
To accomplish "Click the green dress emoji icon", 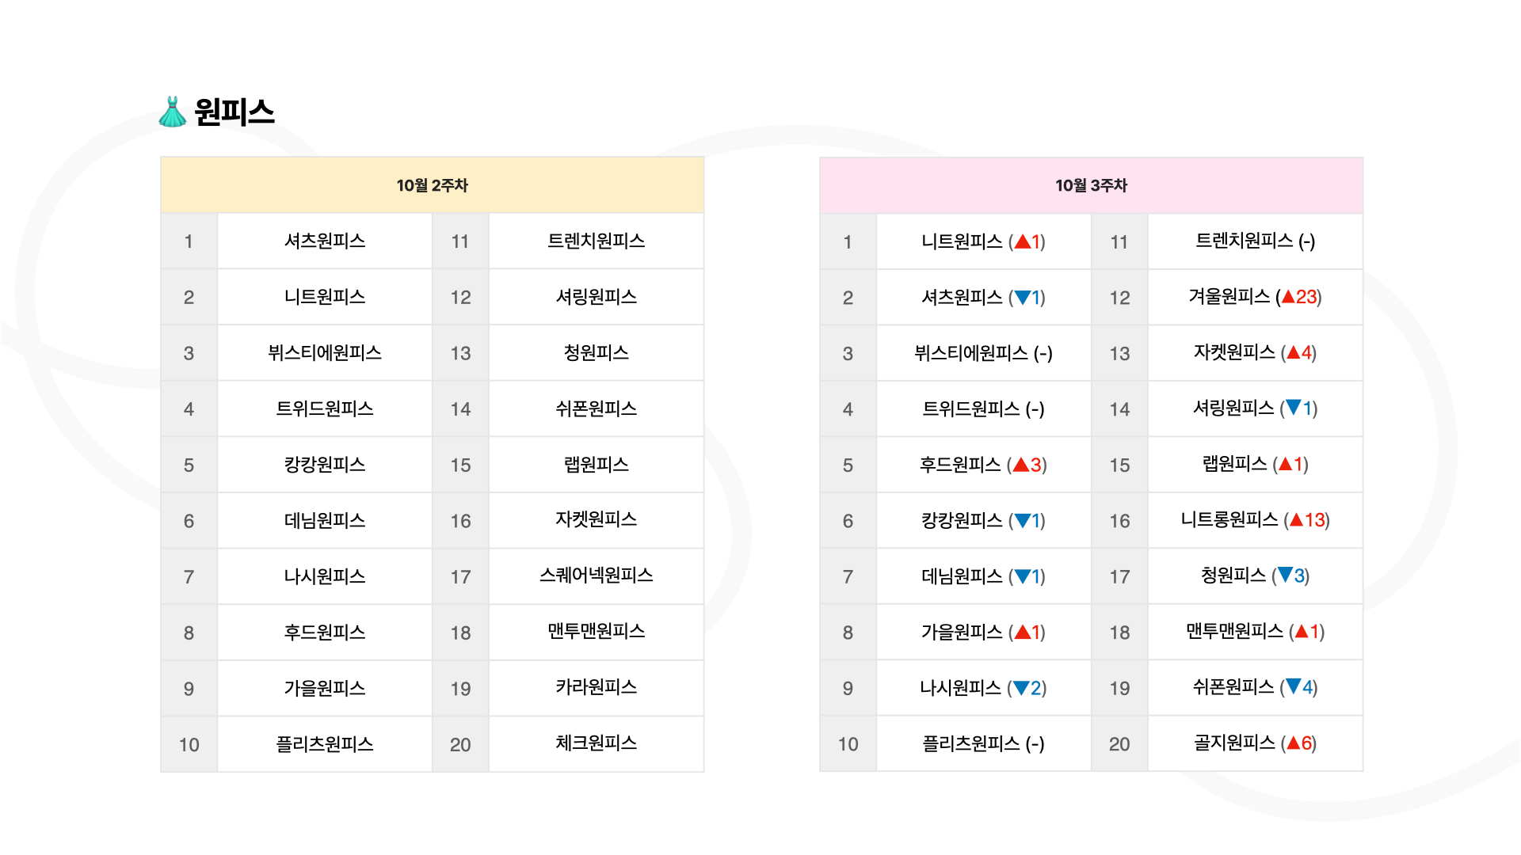I will (172, 112).
